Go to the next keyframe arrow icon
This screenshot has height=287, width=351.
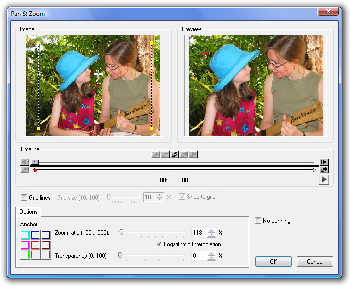pos(193,155)
